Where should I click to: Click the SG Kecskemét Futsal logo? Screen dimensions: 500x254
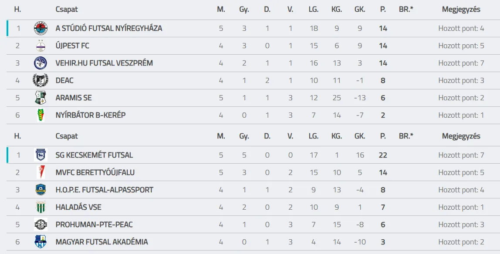(x=41, y=155)
